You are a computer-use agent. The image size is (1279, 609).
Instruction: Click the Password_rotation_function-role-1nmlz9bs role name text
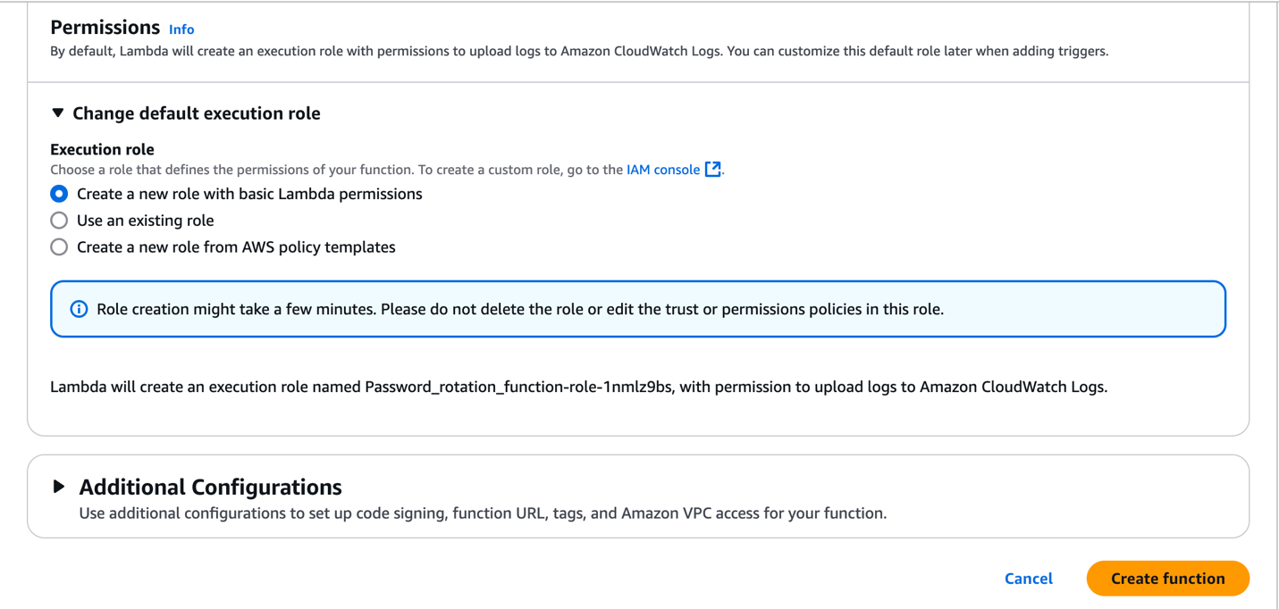(x=517, y=387)
